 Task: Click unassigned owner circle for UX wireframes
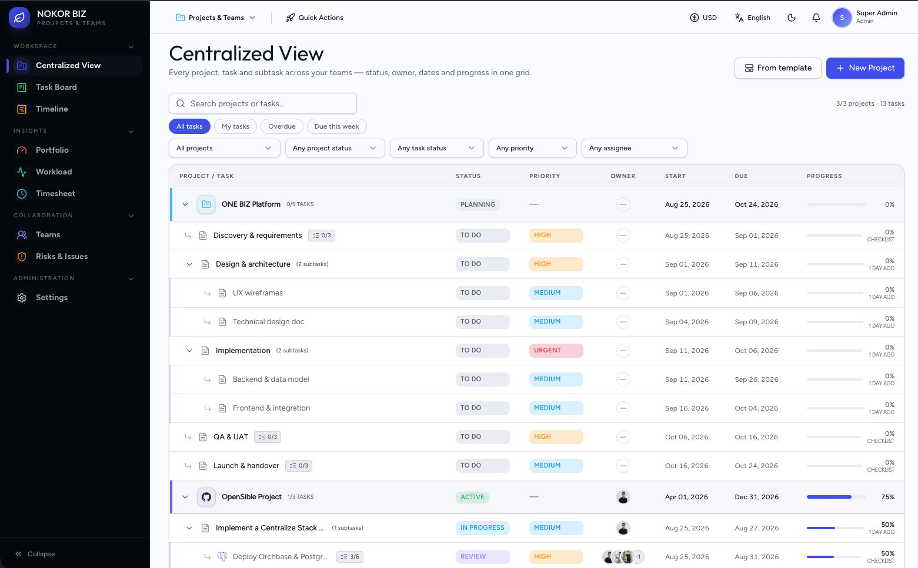pos(623,293)
